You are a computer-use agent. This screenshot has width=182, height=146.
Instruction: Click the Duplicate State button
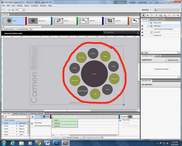click(8, 29)
